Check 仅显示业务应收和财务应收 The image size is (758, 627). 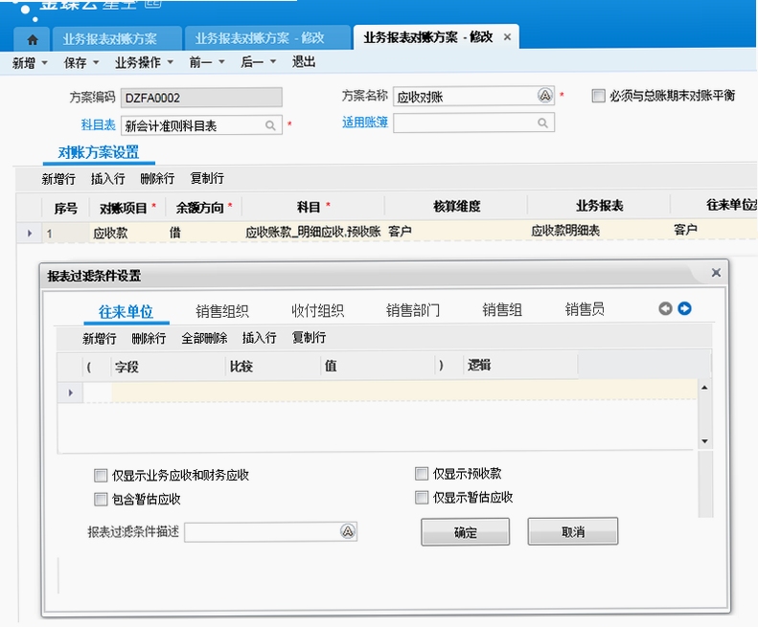click(101, 476)
